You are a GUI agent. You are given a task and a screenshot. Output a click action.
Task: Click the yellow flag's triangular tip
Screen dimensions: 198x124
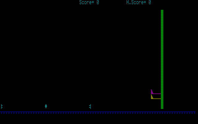pyautogui.click(x=152, y=96)
